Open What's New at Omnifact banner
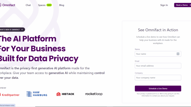The width and height of the screenshot is (191, 107). [x=12, y=30]
